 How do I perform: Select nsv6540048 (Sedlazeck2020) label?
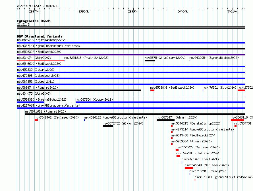pos(207,165)
